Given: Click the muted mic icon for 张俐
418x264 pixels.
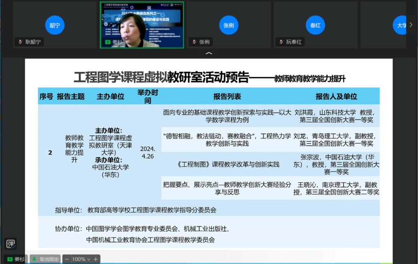Looking at the screenshot, I should 193,42.
